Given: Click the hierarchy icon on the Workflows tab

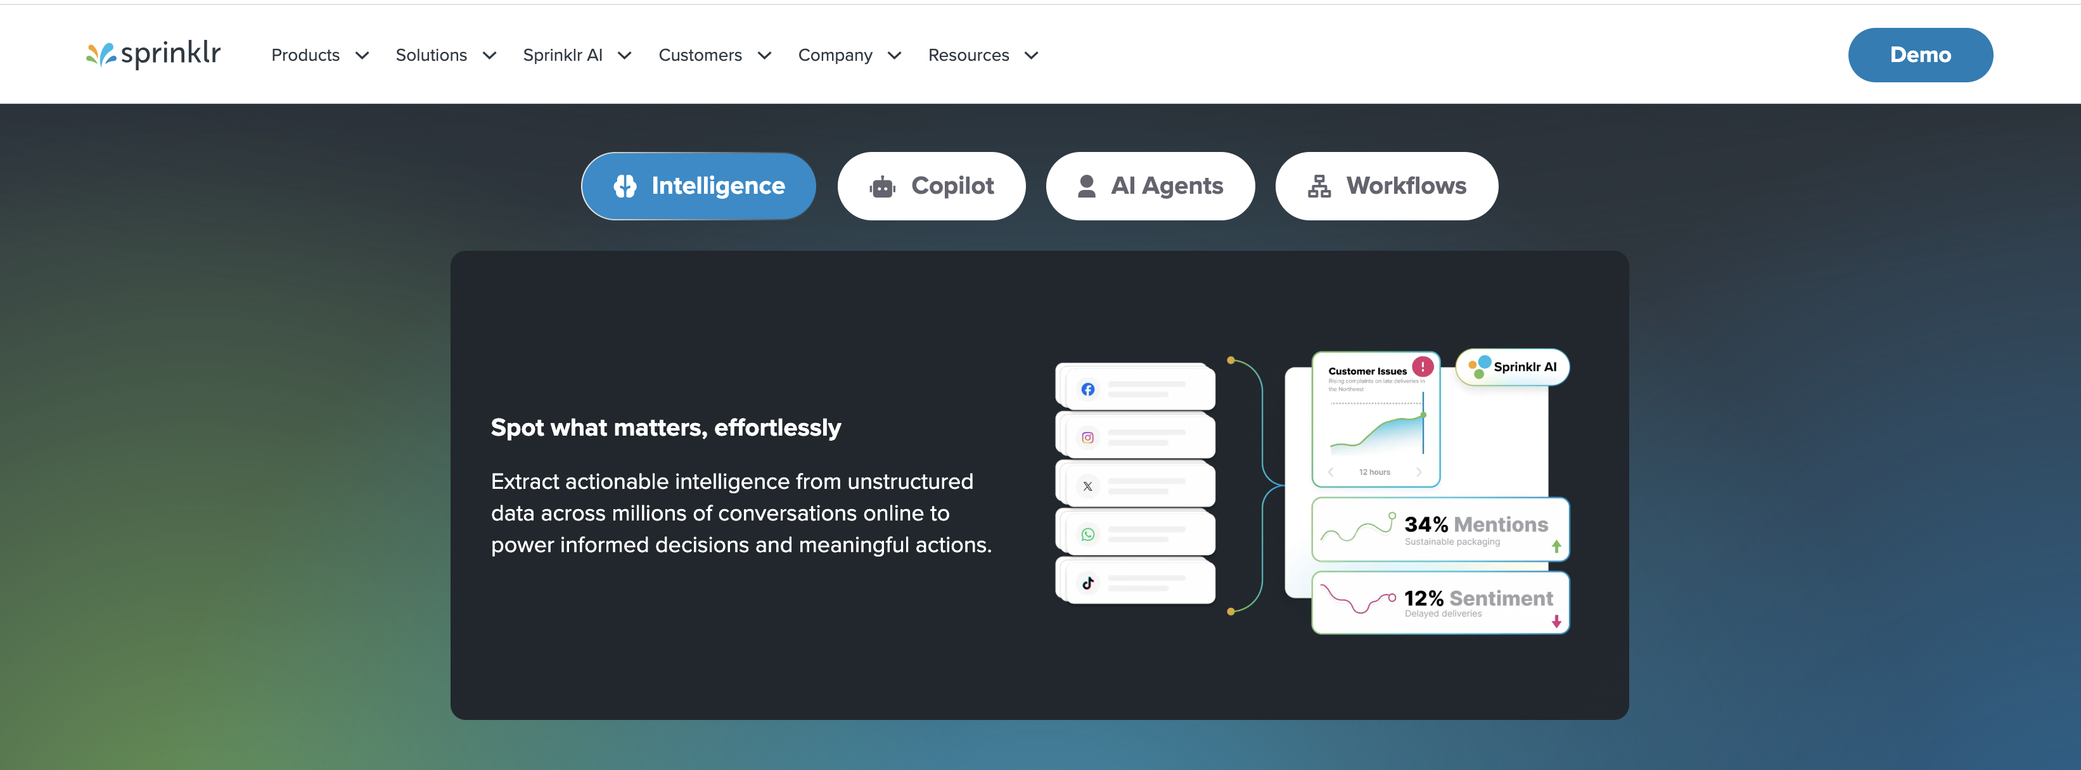Looking at the screenshot, I should click(1319, 186).
